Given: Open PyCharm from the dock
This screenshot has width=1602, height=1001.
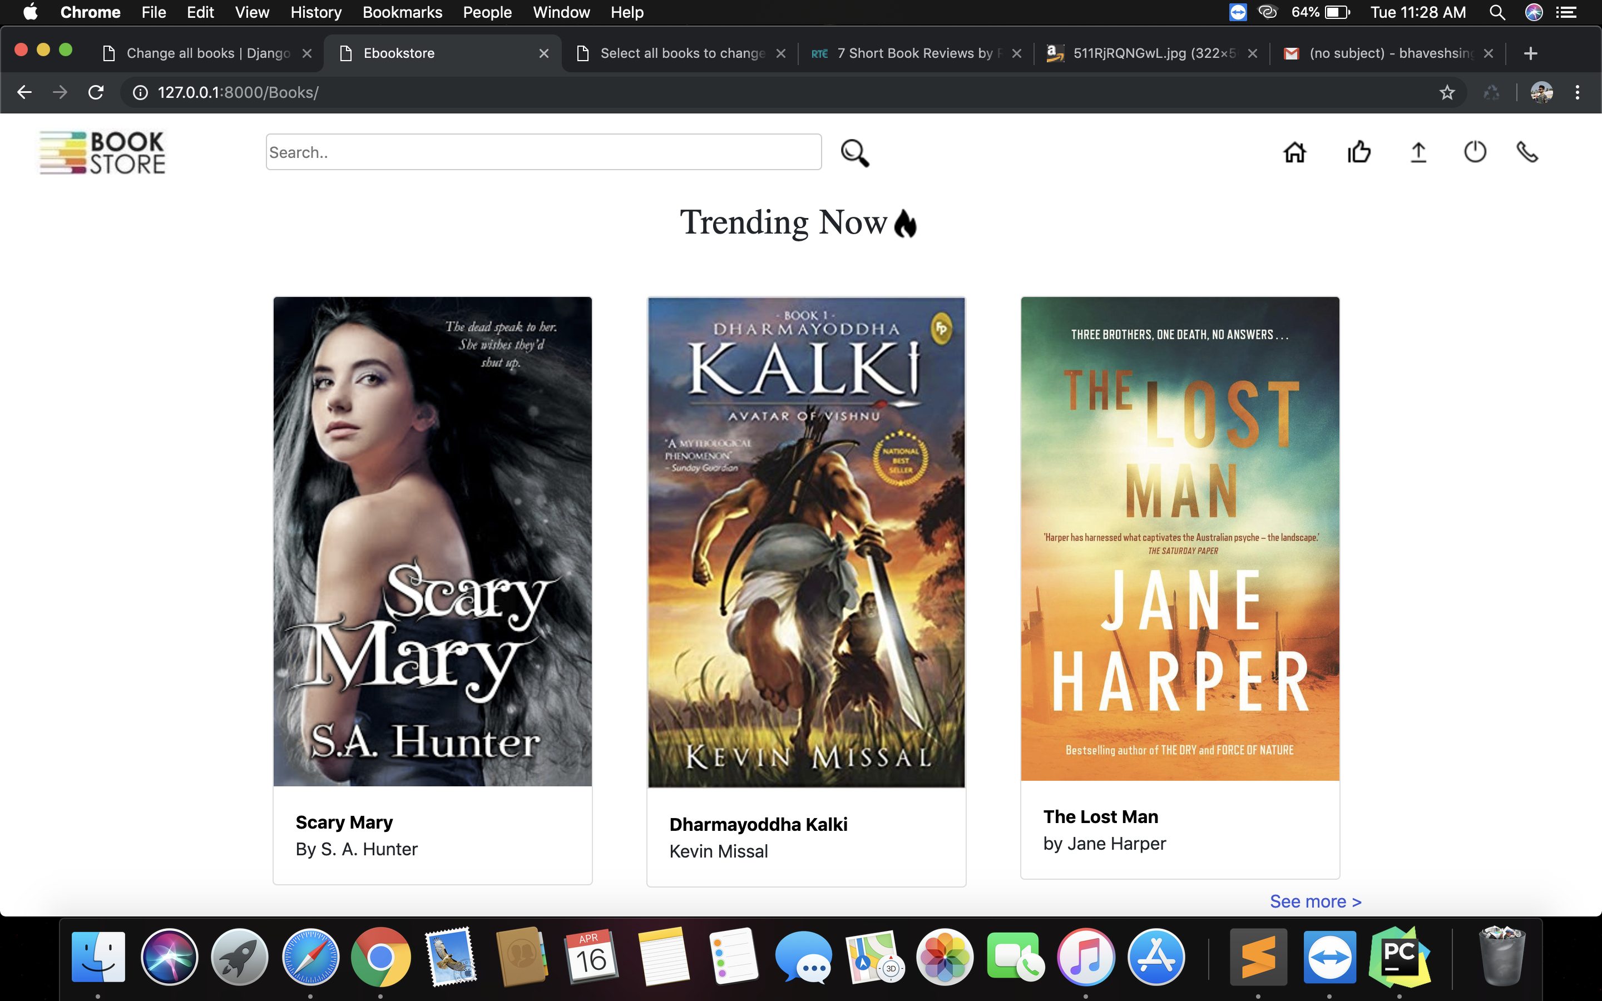Looking at the screenshot, I should [x=1398, y=957].
